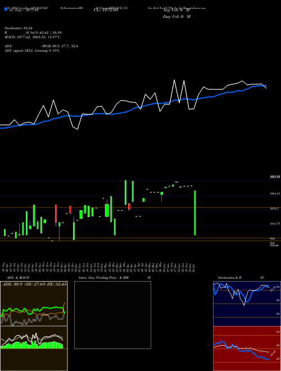The height and width of the screenshot is (371, 281).
Task: Click the 1014.75 price axis label
Action: [x=275, y=224]
